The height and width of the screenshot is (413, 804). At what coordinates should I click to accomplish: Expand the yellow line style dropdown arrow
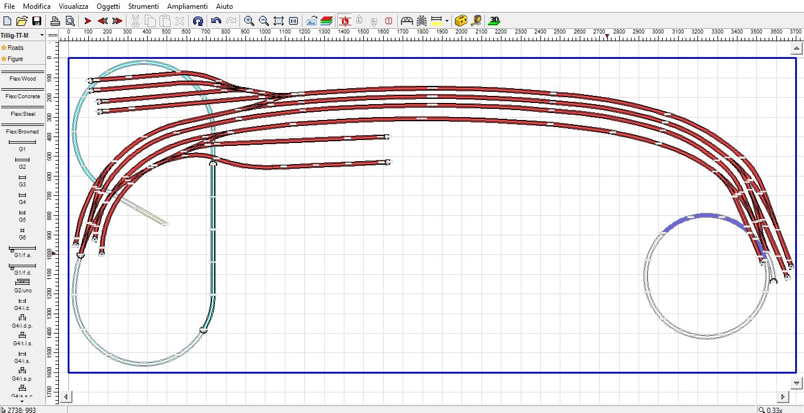(447, 21)
